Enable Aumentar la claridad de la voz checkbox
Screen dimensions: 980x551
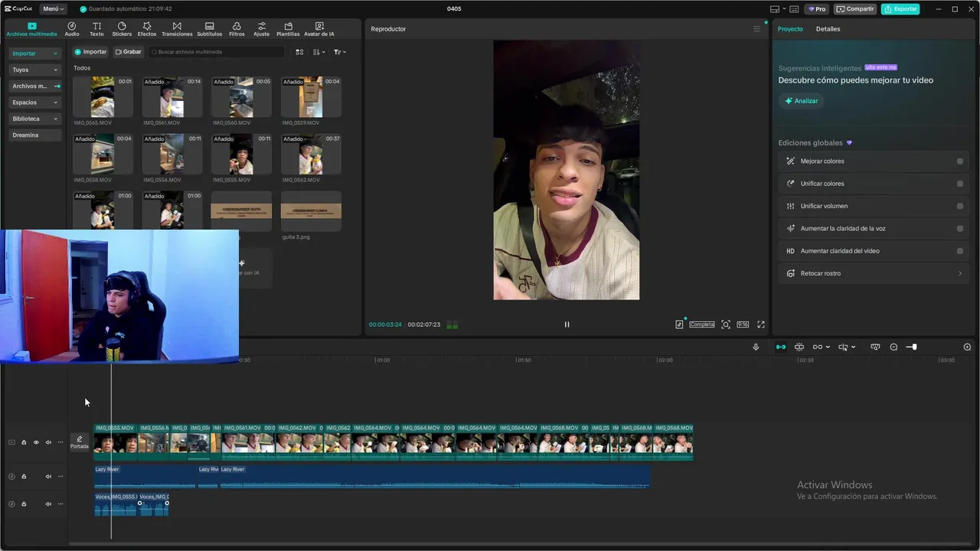960,228
